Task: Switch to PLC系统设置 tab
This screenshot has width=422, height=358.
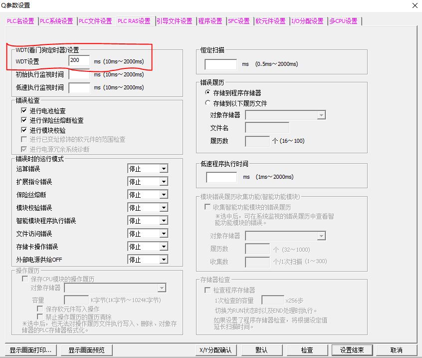Action: click(57, 21)
